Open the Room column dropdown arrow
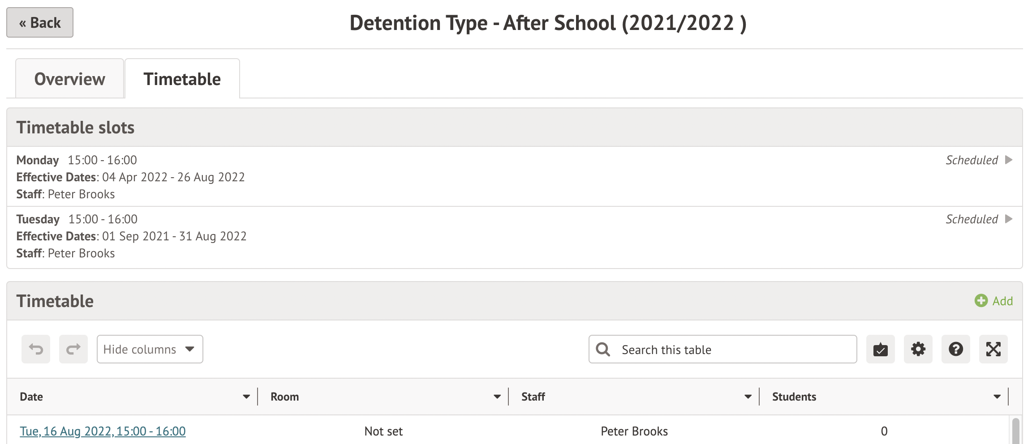The height and width of the screenshot is (444, 1032). (497, 397)
